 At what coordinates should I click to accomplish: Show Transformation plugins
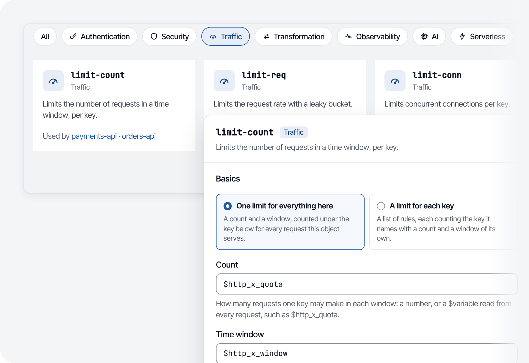[293, 36]
